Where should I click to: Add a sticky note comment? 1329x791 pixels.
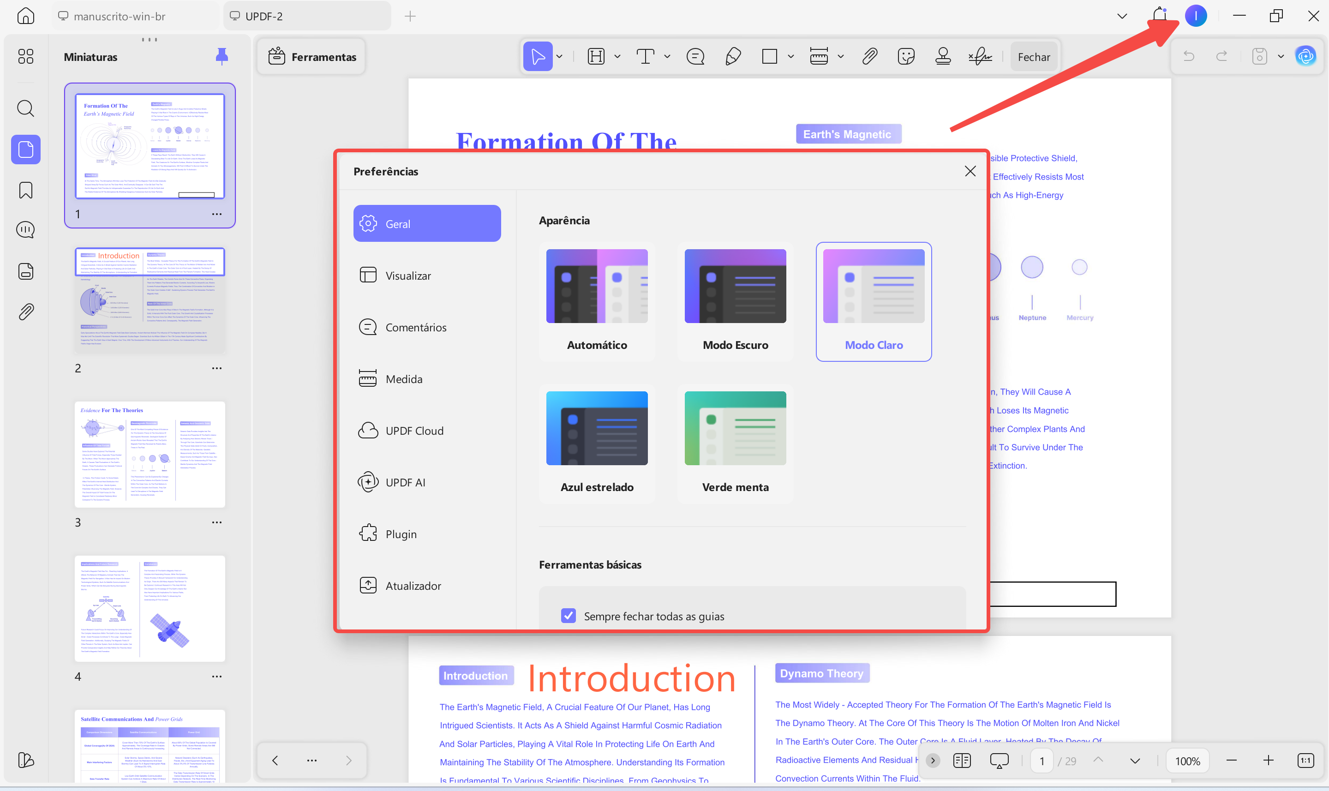coord(695,56)
